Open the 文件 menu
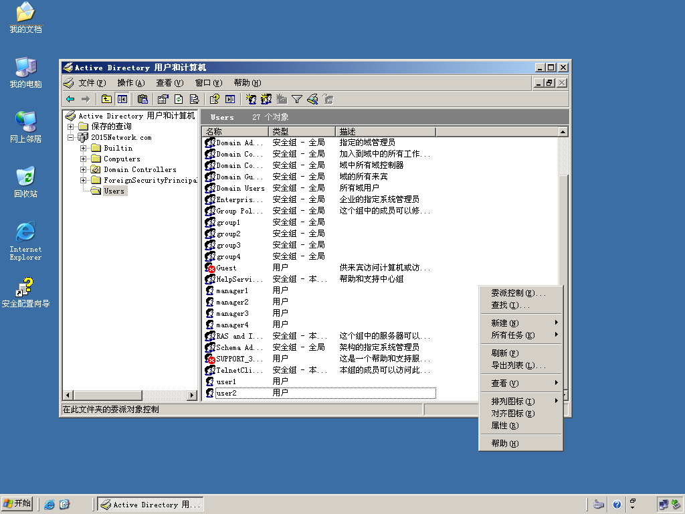Image resolution: width=685 pixels, height=514 pixels. [x=92, y=83]
